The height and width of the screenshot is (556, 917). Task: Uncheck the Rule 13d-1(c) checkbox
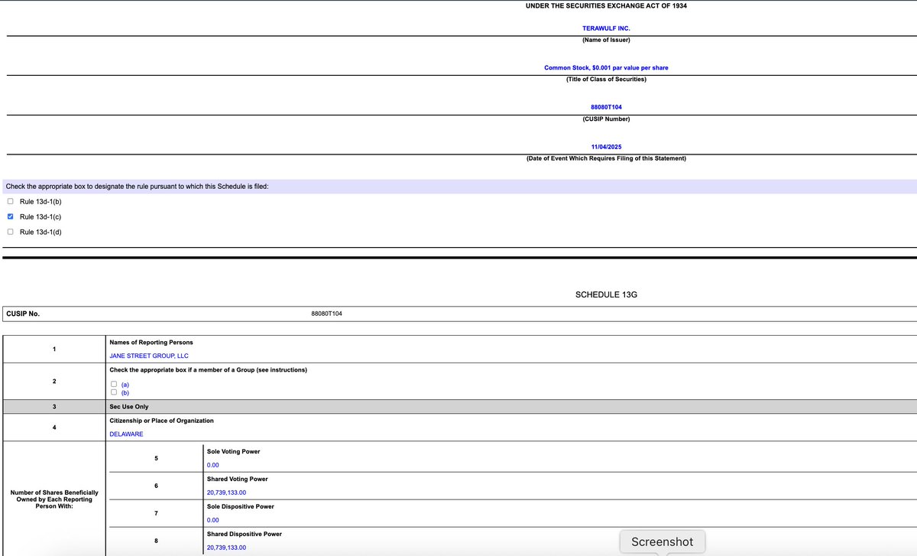click(10, 216)
